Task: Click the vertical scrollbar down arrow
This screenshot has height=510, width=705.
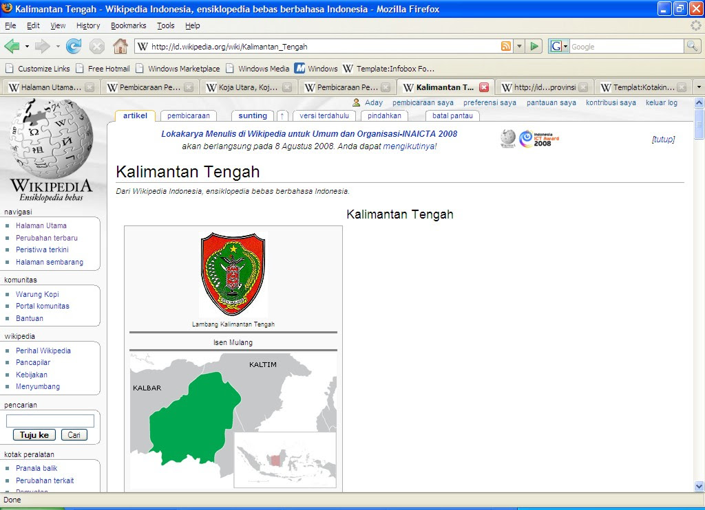Action: tap(699, 486)
